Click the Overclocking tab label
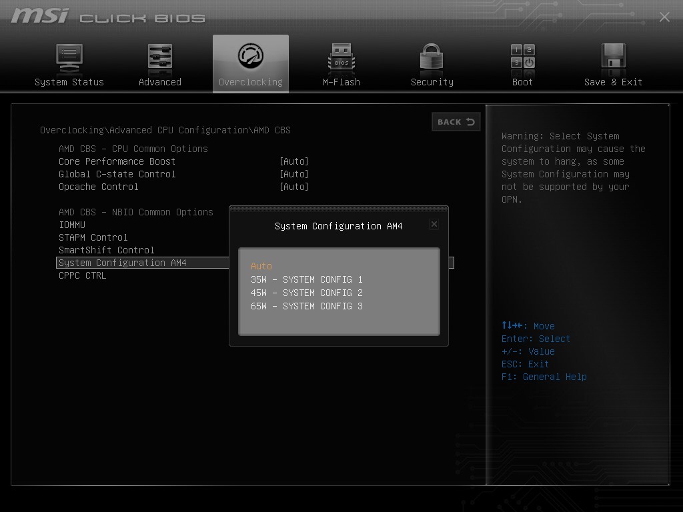This screenshot has width=683, height=512. [x=251, y=82]
